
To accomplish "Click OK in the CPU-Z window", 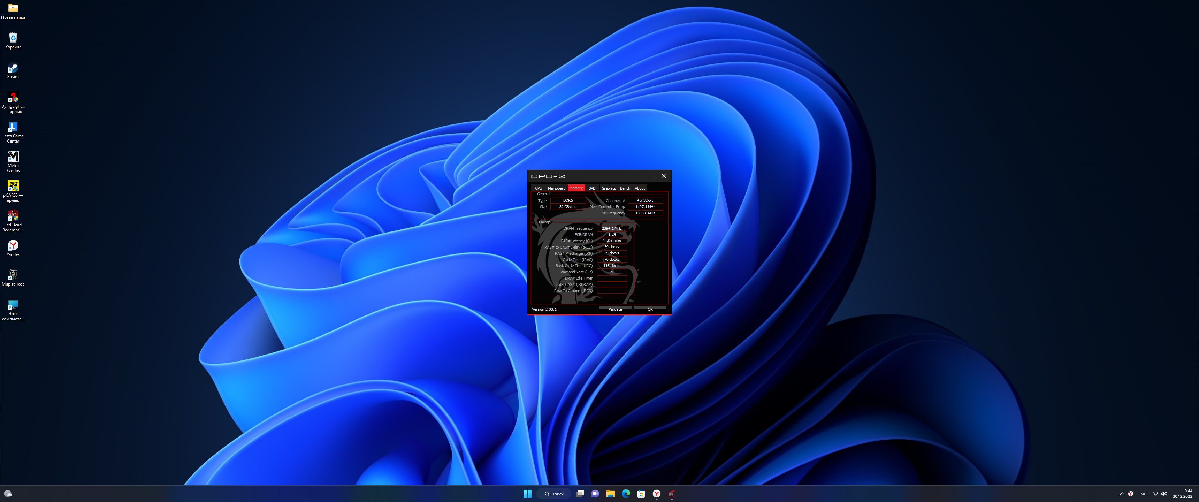I will (650, 309).
